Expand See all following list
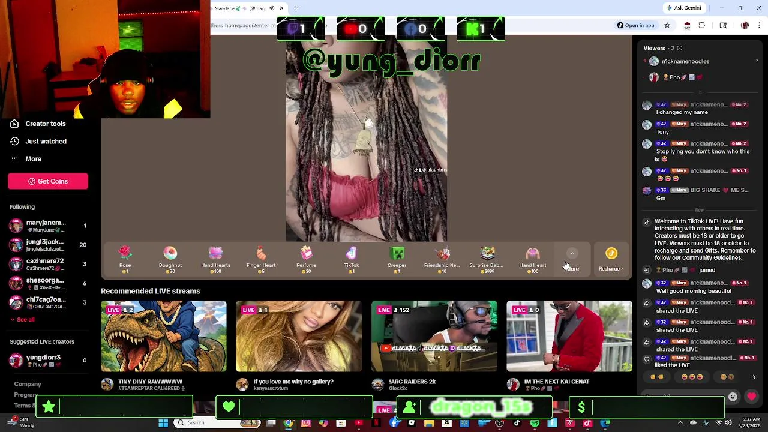Screen dimensions: 768x432 coord(22,319)
